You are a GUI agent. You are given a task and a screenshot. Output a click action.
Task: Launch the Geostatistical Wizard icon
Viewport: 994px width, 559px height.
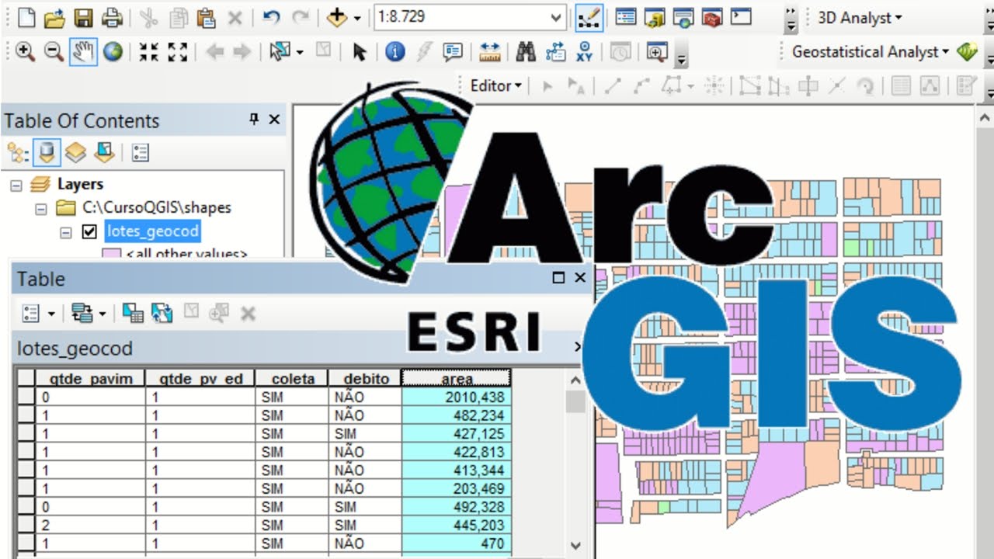pos(967,52)
